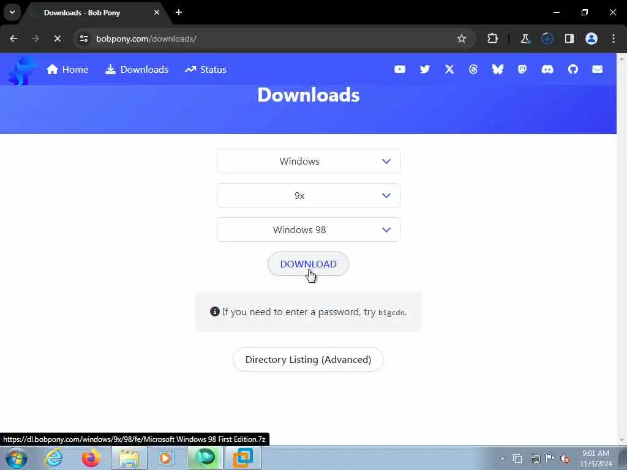This screenshot has height=470, width=627.
Task: Open a new browser tab
Action: [179, 12]
